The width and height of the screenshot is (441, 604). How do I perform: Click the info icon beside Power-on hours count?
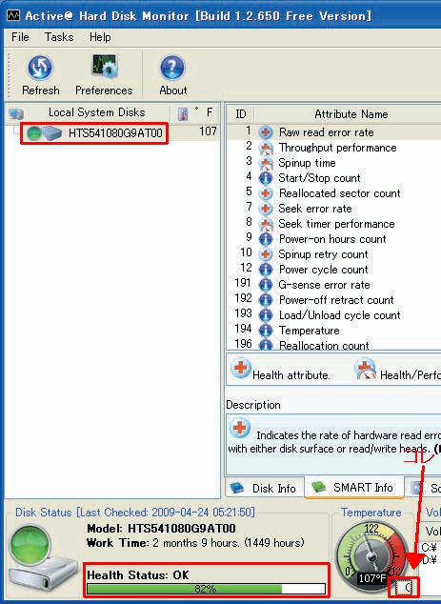[266, 239]
